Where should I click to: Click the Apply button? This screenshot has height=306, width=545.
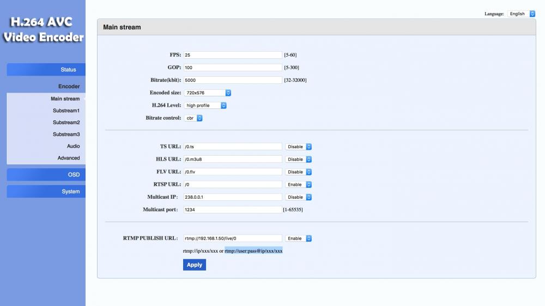195,265
